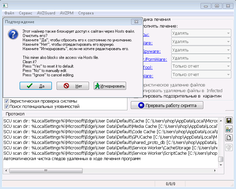Viewport: 236px width, 189px height.
Task: Toggle the Эвристическая проверка системы checkbox
Action: 6,101
